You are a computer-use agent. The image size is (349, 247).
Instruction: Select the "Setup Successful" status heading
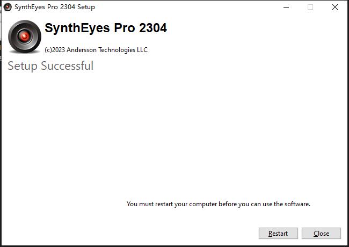[50, 66]
